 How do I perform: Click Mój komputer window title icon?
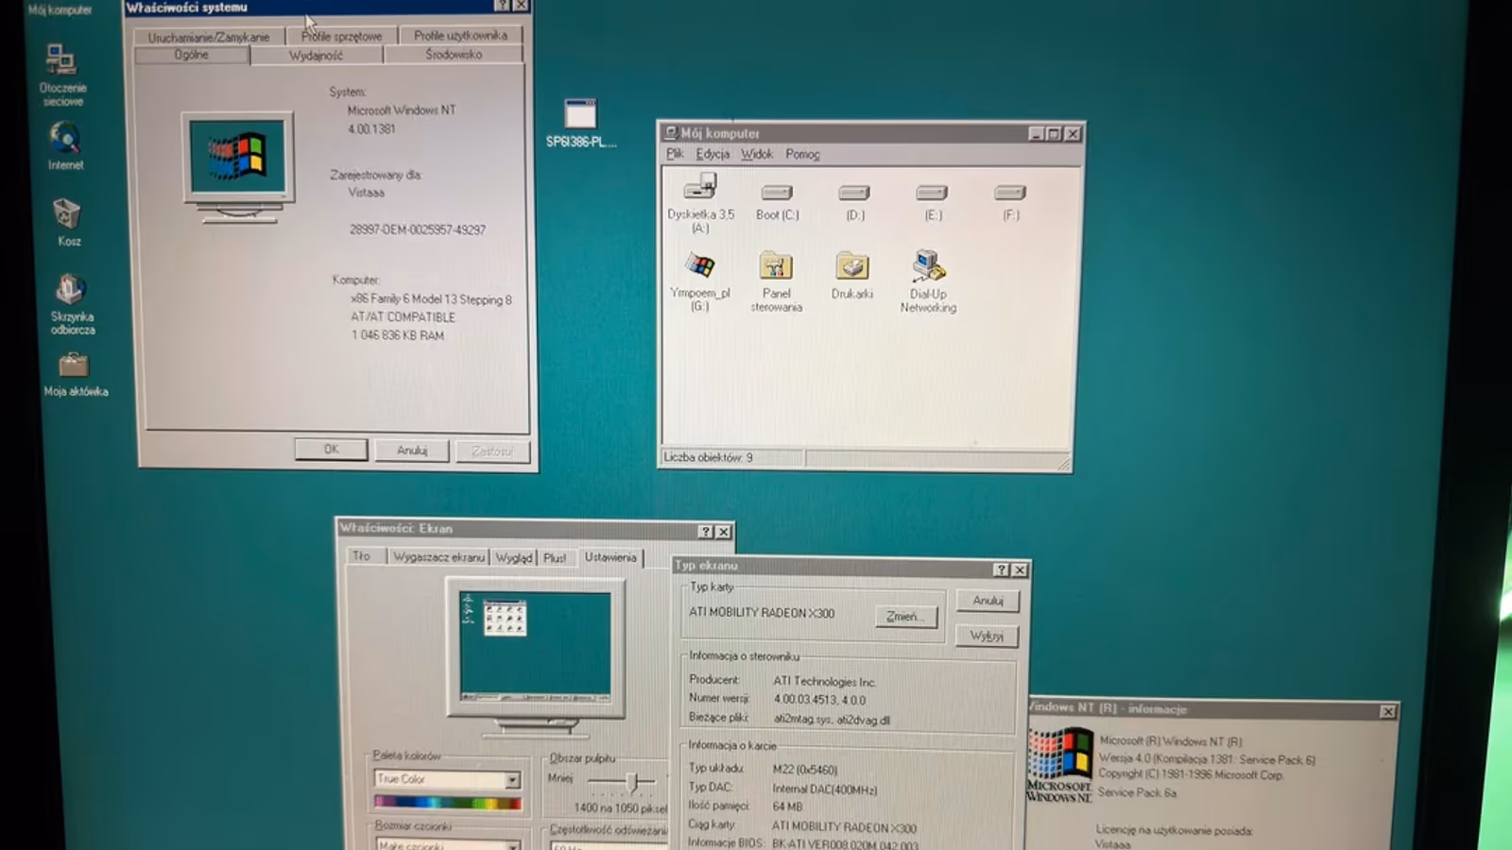coord(671,133)
